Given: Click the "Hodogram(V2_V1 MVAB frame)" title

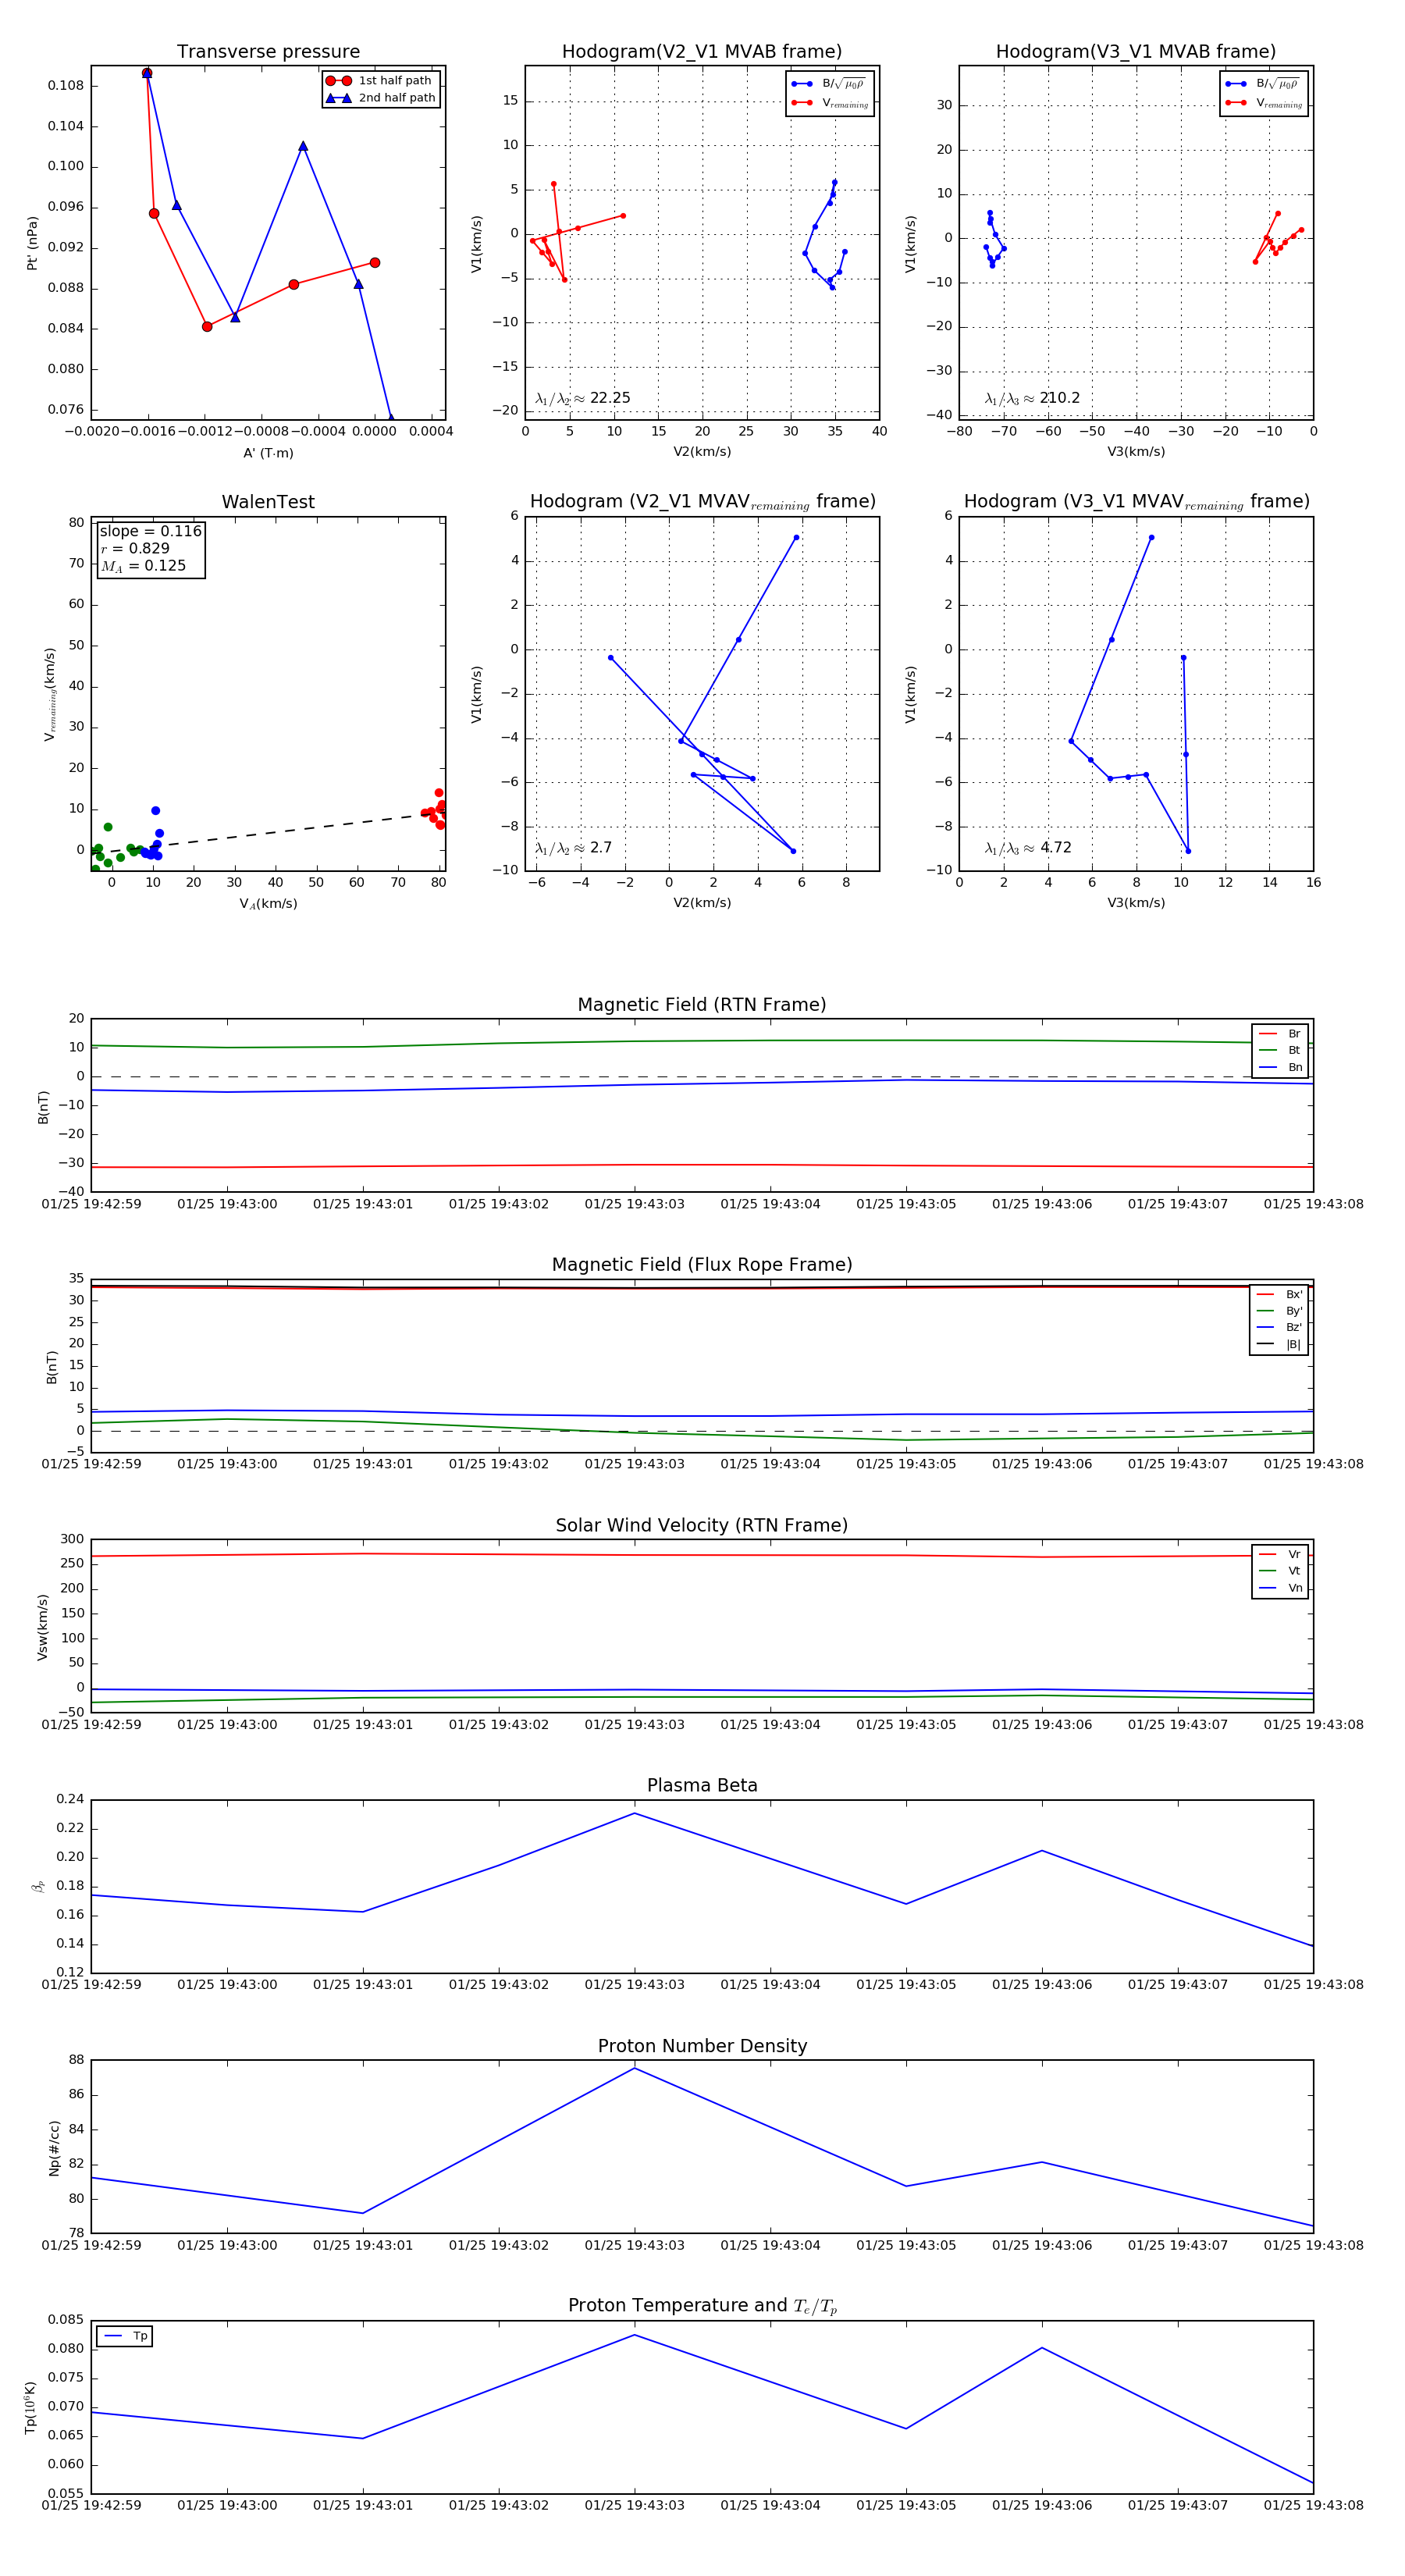Looking at the screenshot, I should (702, 52).
